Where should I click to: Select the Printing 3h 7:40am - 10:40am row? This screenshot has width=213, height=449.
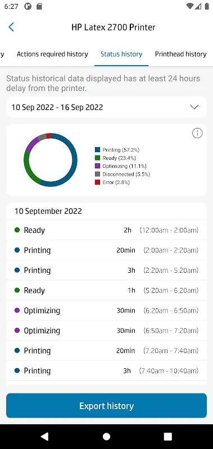click(x=106, y=370)
